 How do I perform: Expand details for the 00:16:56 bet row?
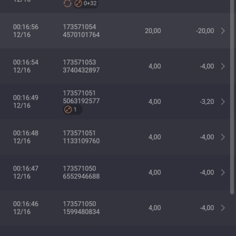coord(223,31)
